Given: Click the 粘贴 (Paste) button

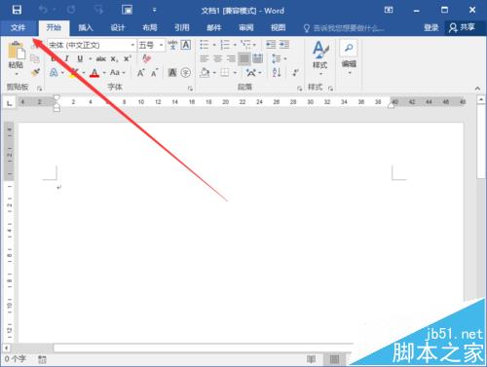Looking at the screenshot, I should pos(16,58).
